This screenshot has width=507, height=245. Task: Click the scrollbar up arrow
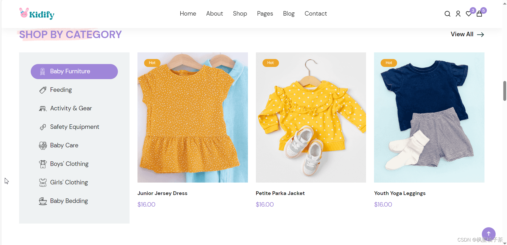tap(505, 3)
